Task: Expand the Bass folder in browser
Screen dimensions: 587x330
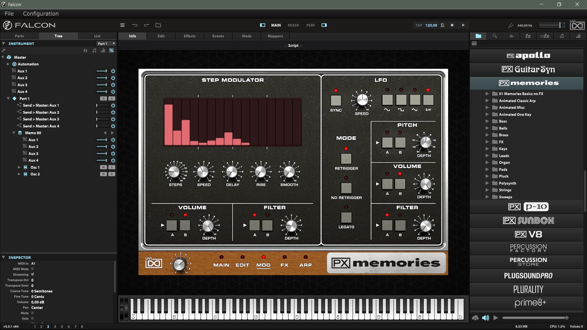Action: pos(487,121)
